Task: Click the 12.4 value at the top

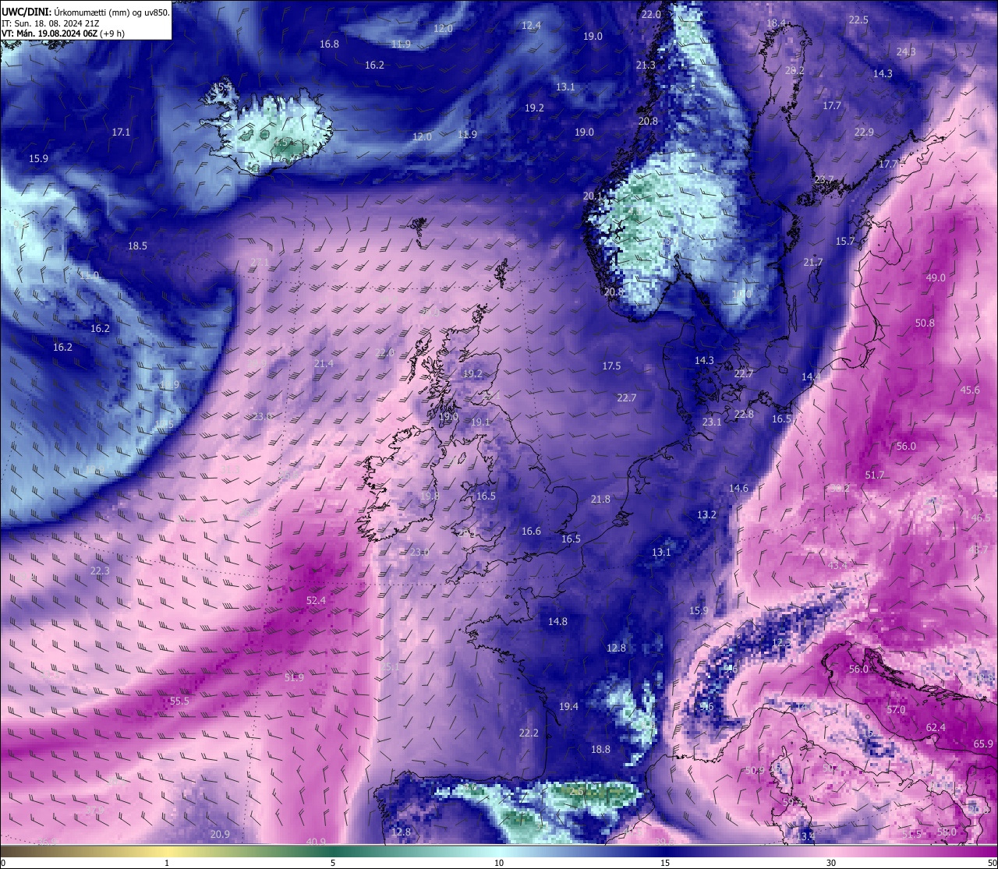Action: (x=531, y=26)
